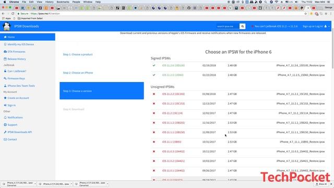Click red X for iOS 11.1.2
The width and height of the screenshot is (334, 188).
pos(154,123)
